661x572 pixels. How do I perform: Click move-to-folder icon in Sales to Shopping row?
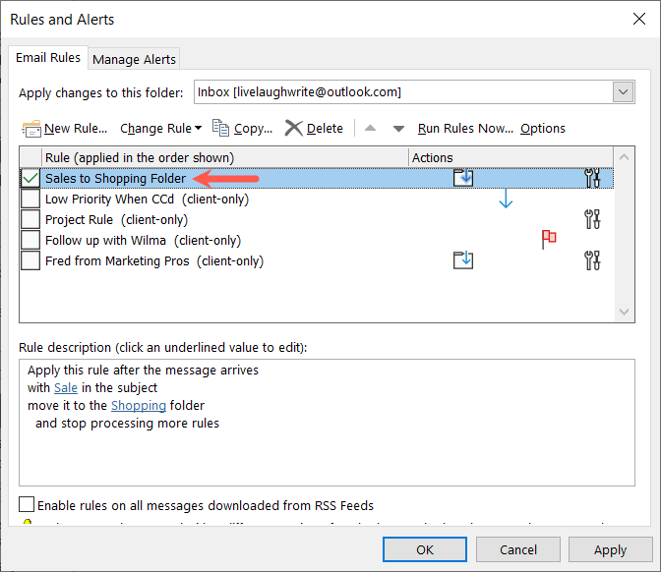click(463, 178)
